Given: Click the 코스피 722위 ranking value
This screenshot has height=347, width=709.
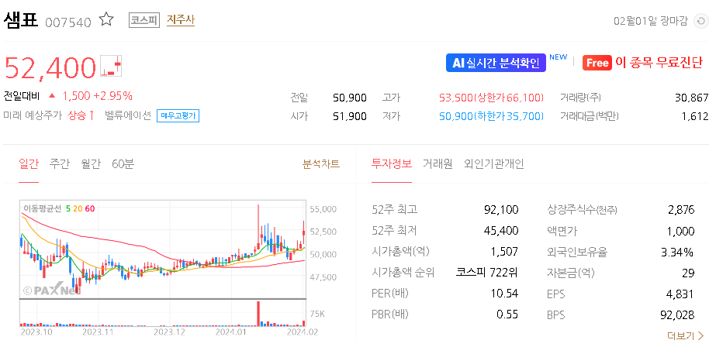Looking at the screenshot, I should click(487, 272).
